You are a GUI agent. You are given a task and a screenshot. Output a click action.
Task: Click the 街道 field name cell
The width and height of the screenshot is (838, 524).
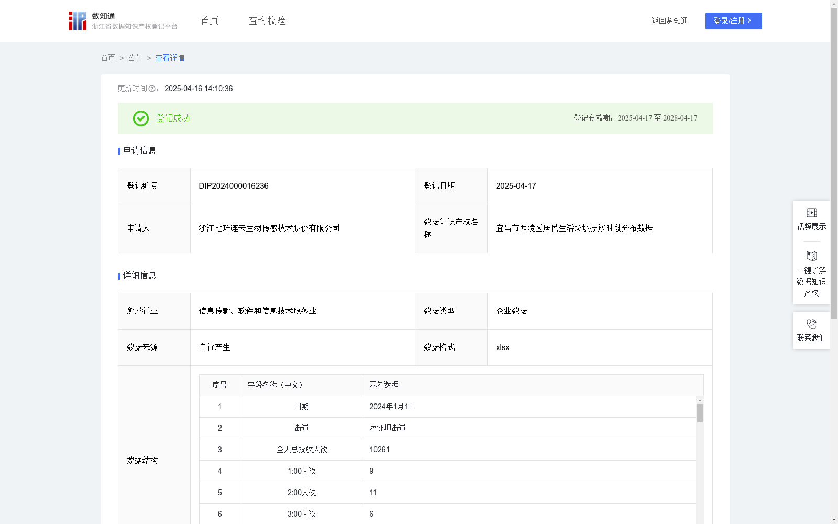pos(302,428)
